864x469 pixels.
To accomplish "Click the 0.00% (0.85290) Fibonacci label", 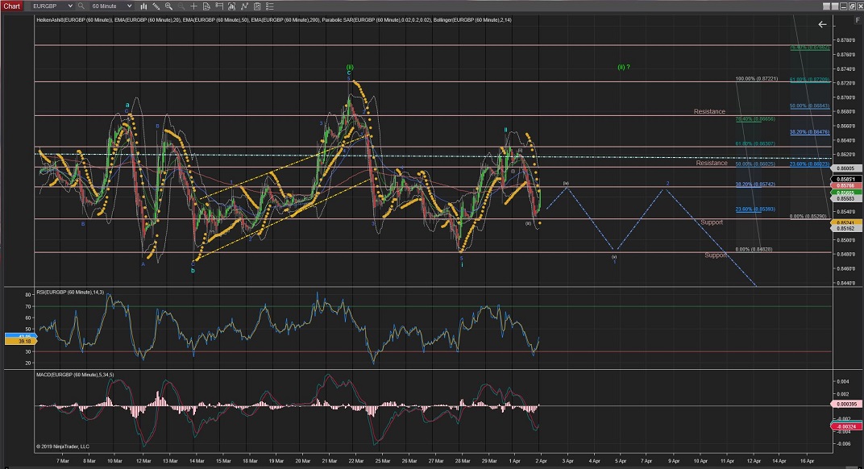I will [808, 217].
